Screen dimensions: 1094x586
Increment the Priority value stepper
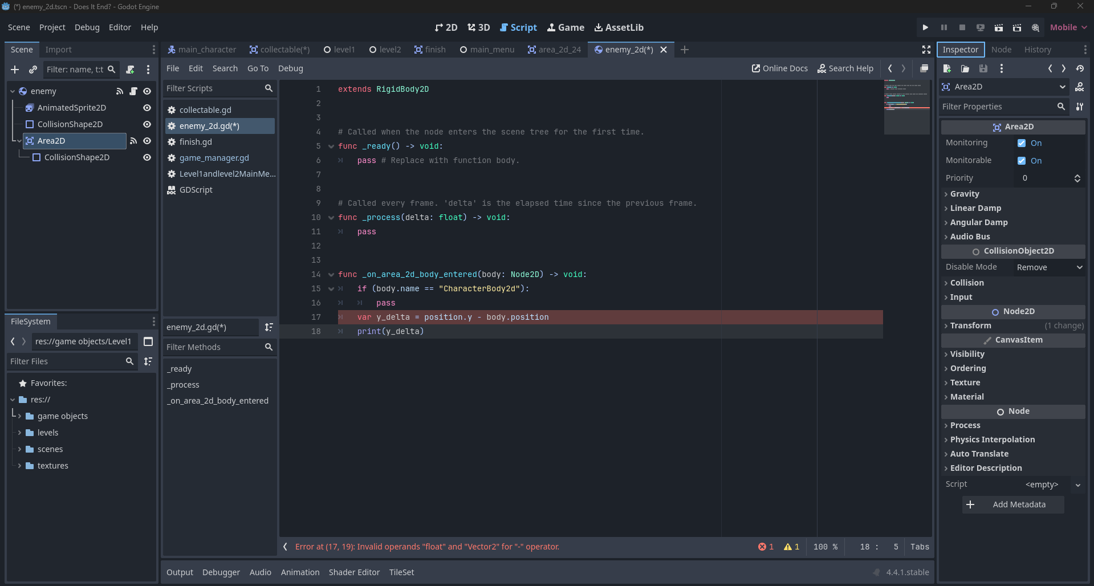1077,176
